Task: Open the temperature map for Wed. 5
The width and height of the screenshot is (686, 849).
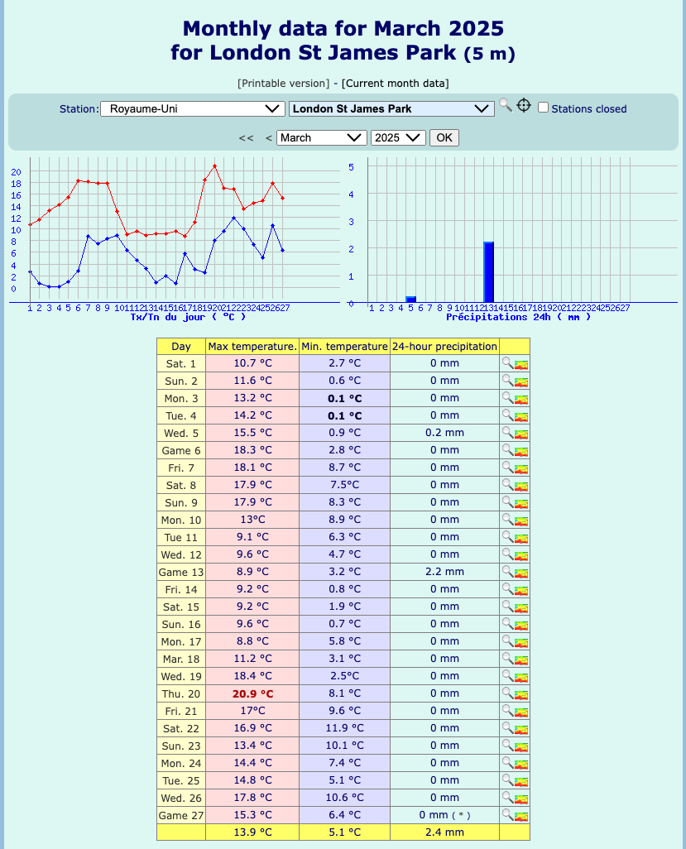Action: (521, 433)
